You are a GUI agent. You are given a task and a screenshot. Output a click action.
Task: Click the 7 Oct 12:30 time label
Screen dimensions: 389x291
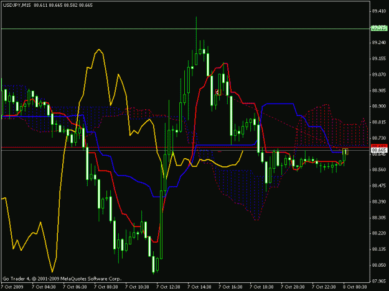168,287
